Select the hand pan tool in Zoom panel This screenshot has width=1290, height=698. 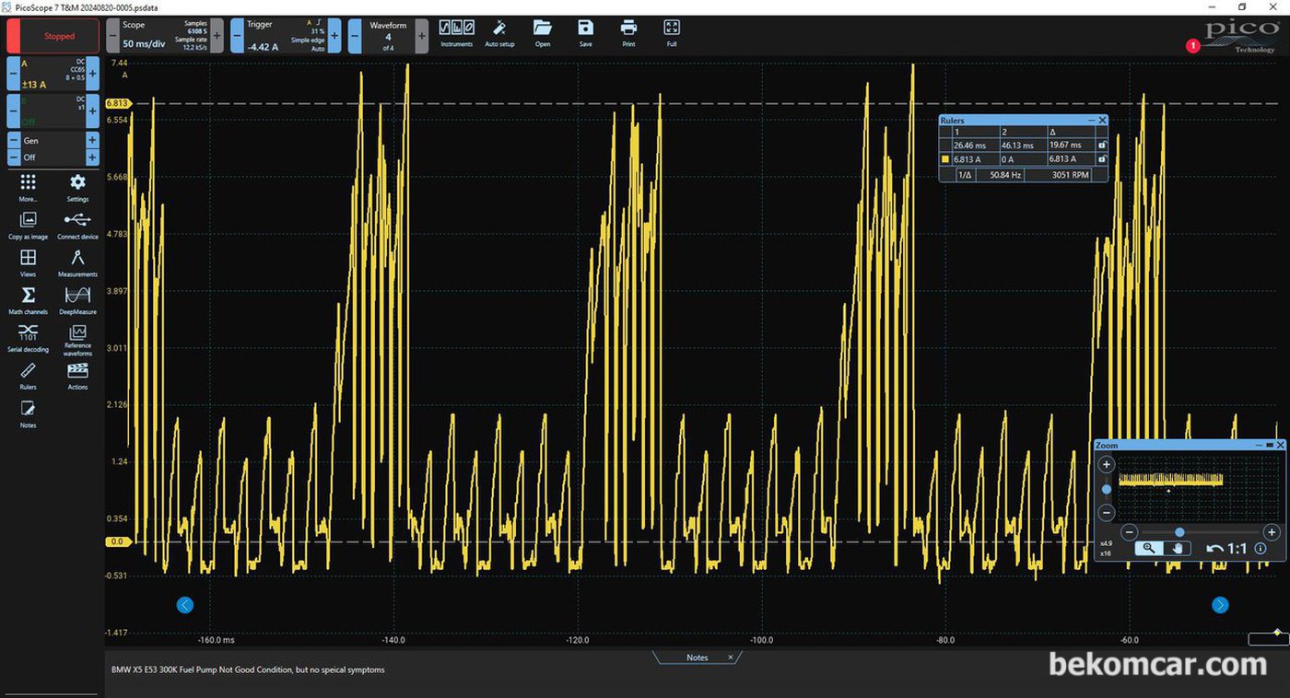pyautogui.click(x=1177, y=548)
